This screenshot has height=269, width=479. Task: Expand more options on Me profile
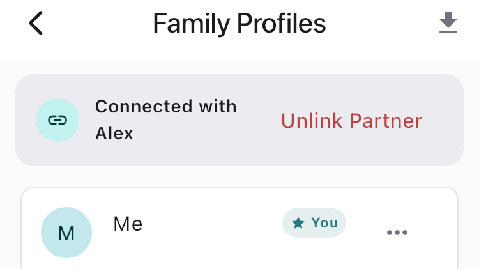tap(397, 233)
